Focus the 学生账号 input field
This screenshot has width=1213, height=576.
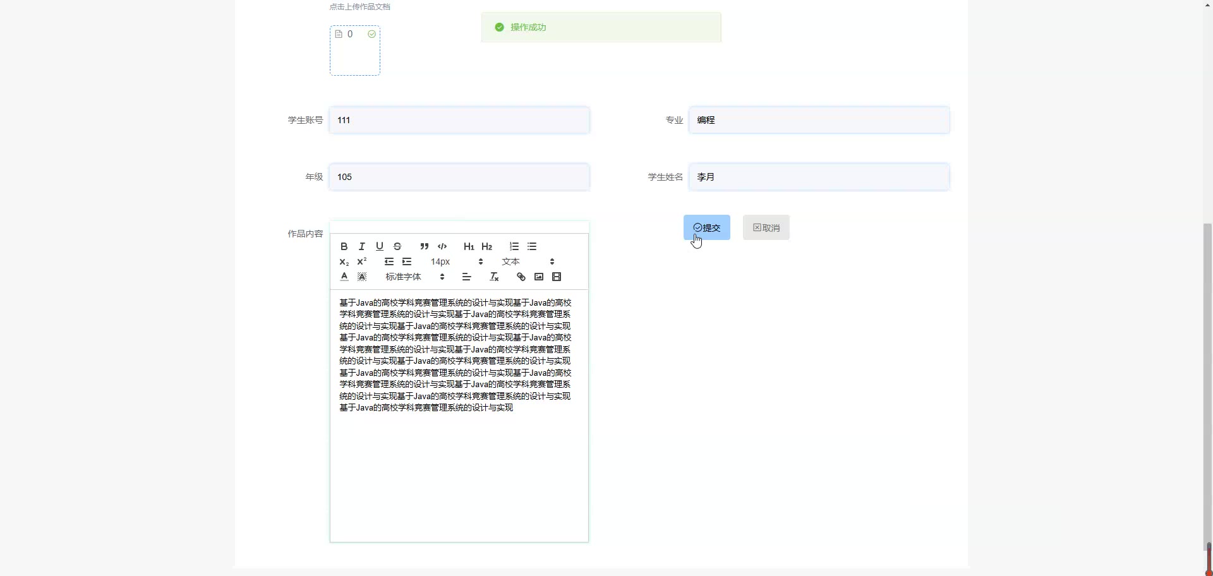[x=459, y=120]
